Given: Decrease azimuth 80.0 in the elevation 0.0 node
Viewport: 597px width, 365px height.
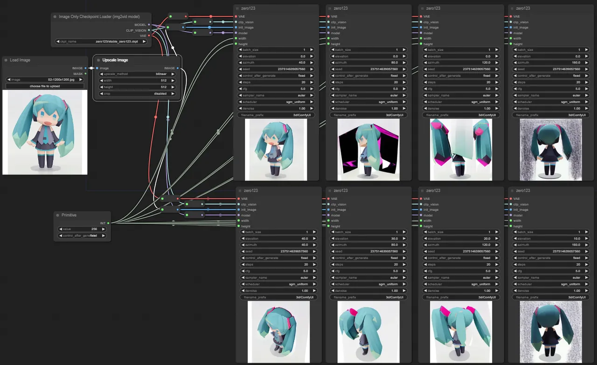Looking at the screenshot, I should (x=333, y=63).
